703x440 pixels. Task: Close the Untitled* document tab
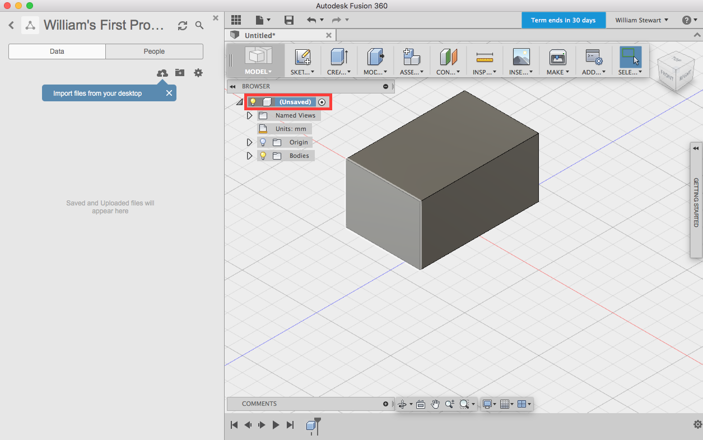[x=329, y=35]
